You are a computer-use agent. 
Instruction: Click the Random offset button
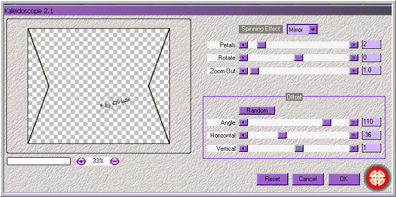[257, 110]
